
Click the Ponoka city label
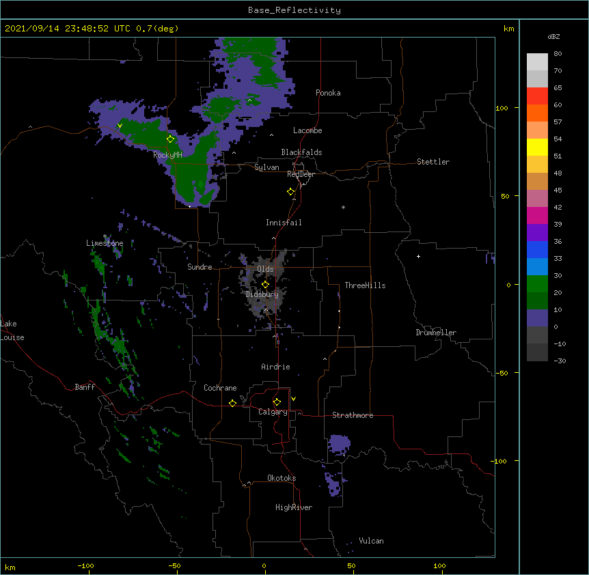(x=328, y=93)
